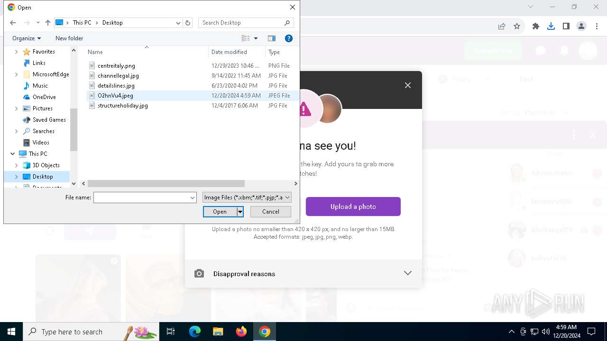607x341 pixels.
Task: Open Windows Start menu
Action: click(11, 332)
